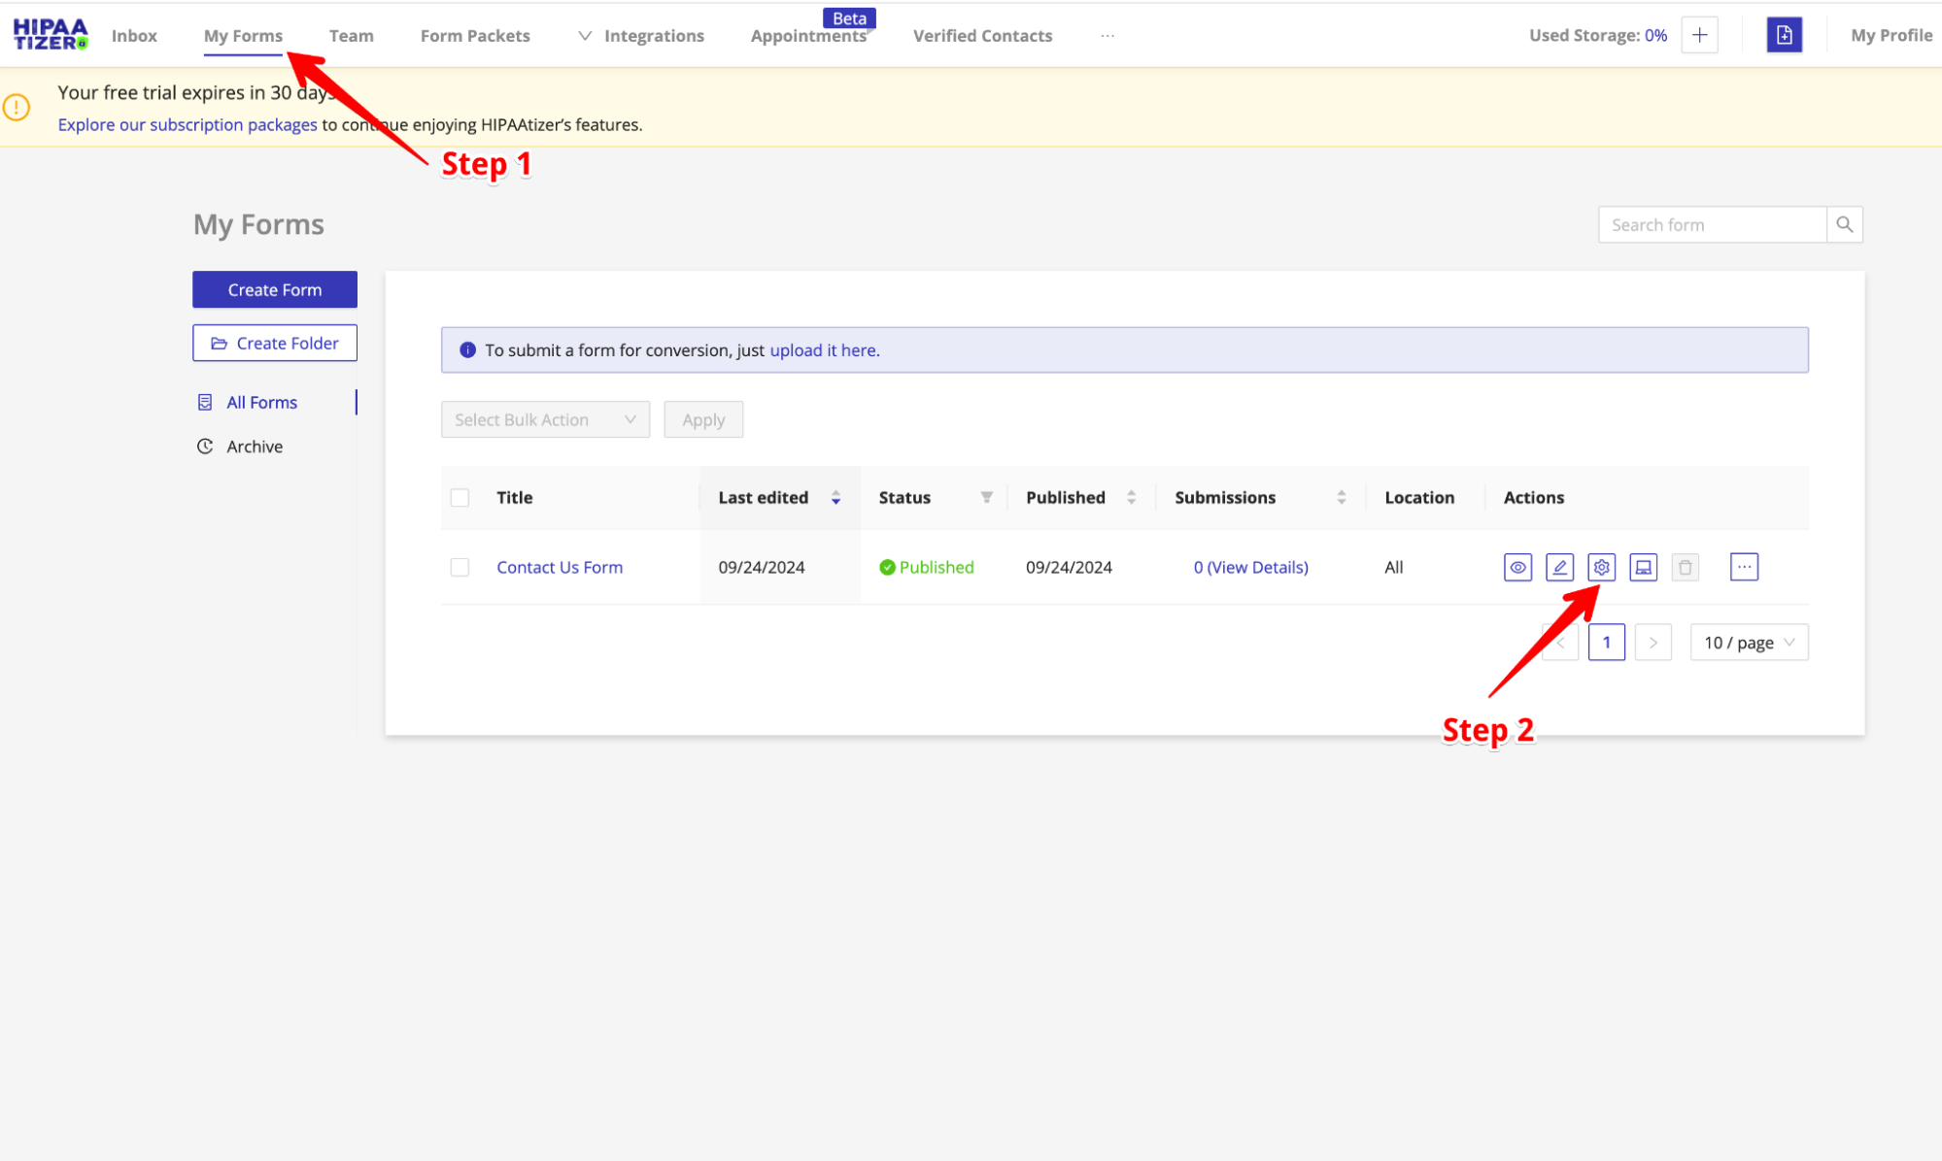The height and width of the screenshot is (1161, 1942).
Task: Expand the 10 / page size dropdown
Action: [1749, 643]
